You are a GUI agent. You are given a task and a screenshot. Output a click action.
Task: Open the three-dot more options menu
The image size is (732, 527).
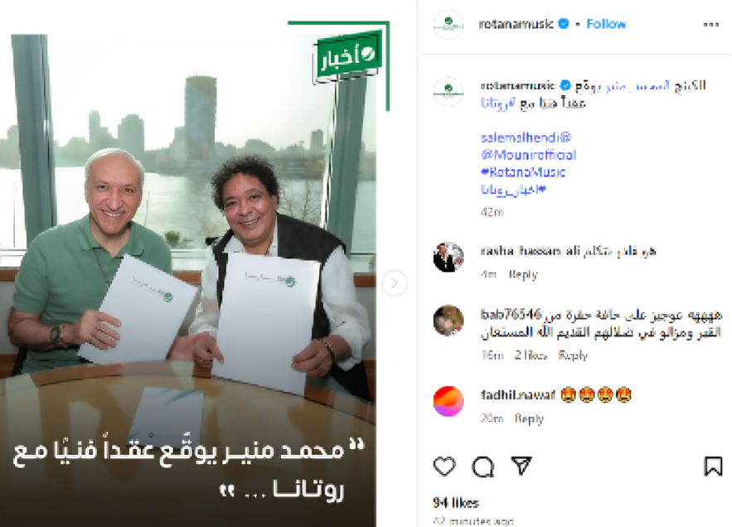click(710, 24)
